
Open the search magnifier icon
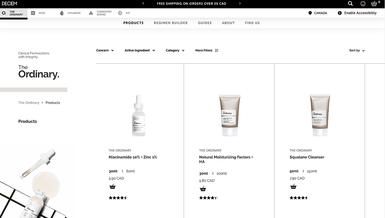point(350,3)
